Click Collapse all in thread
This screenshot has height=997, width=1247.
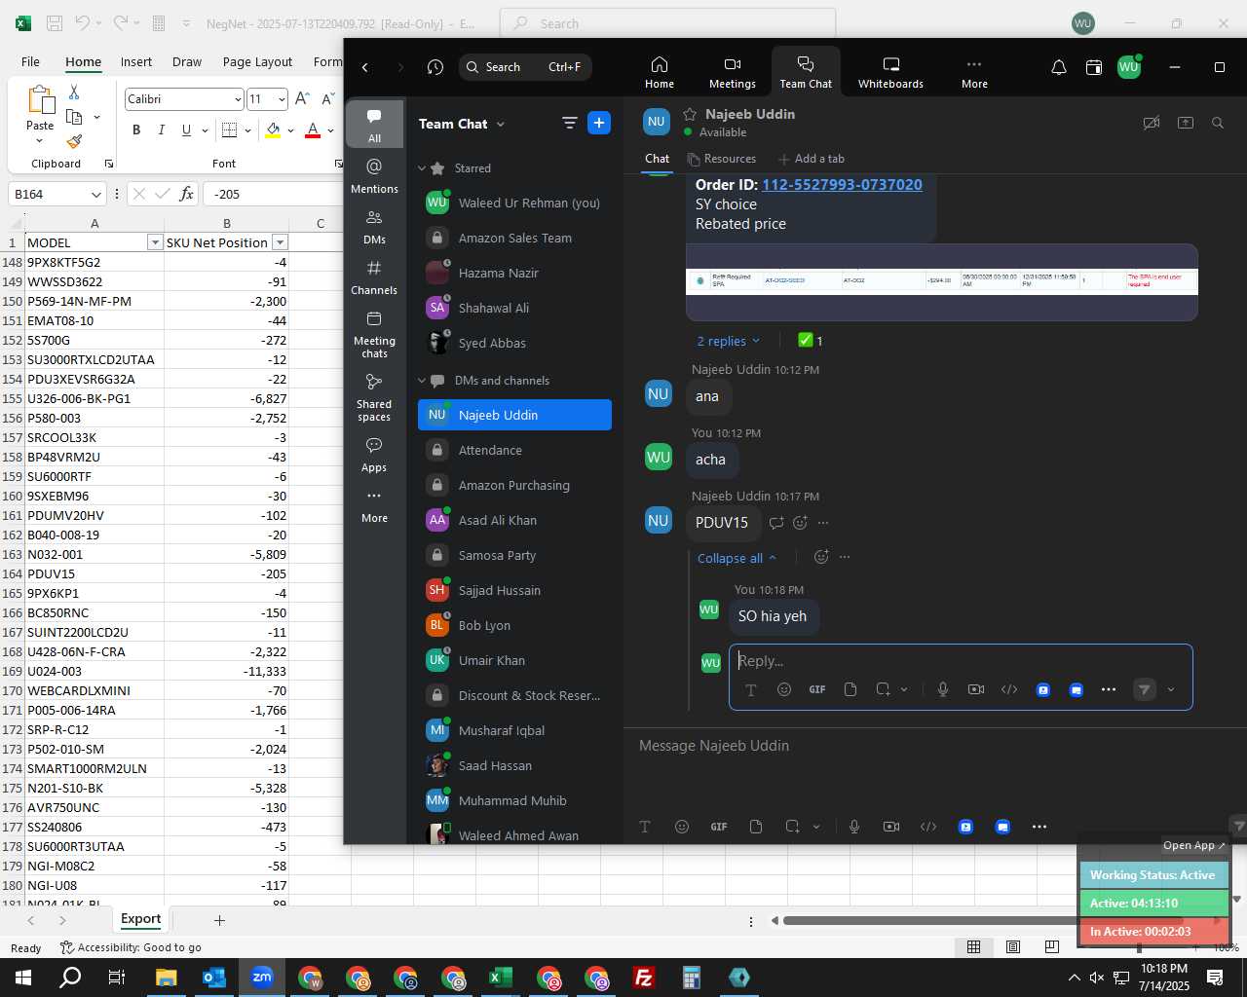click(x=737, y=558)
